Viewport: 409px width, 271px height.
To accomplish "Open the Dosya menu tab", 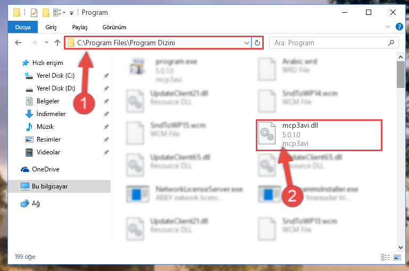I will click(23, 27).
